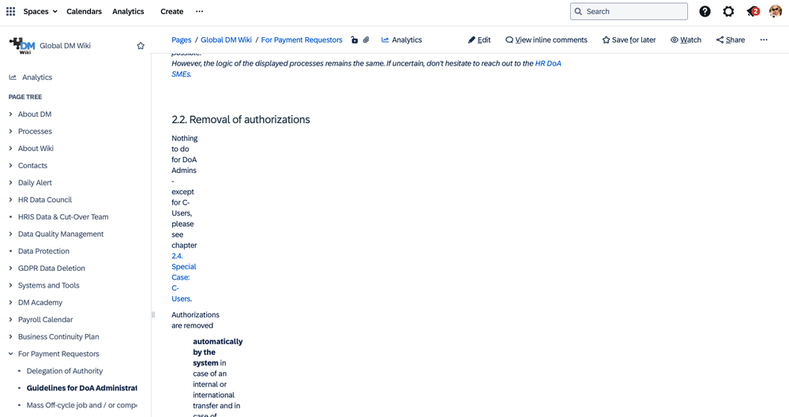
Task: Focus the Search input field
Action: click(629, 11)
